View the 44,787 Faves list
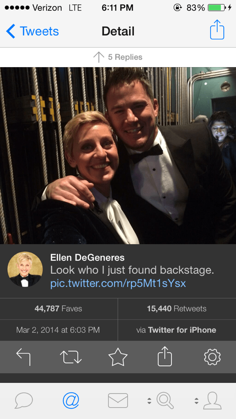Image resolution: width=236 pixels, height=419 pixels. (x=58, y=309)
